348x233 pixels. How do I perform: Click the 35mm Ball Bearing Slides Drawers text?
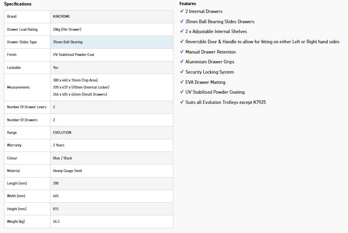[220, 22]
